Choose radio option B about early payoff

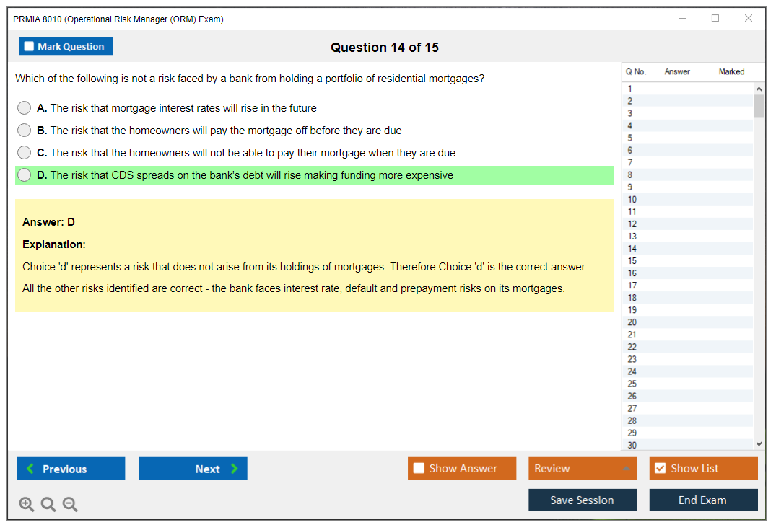[x=25, y=131]
